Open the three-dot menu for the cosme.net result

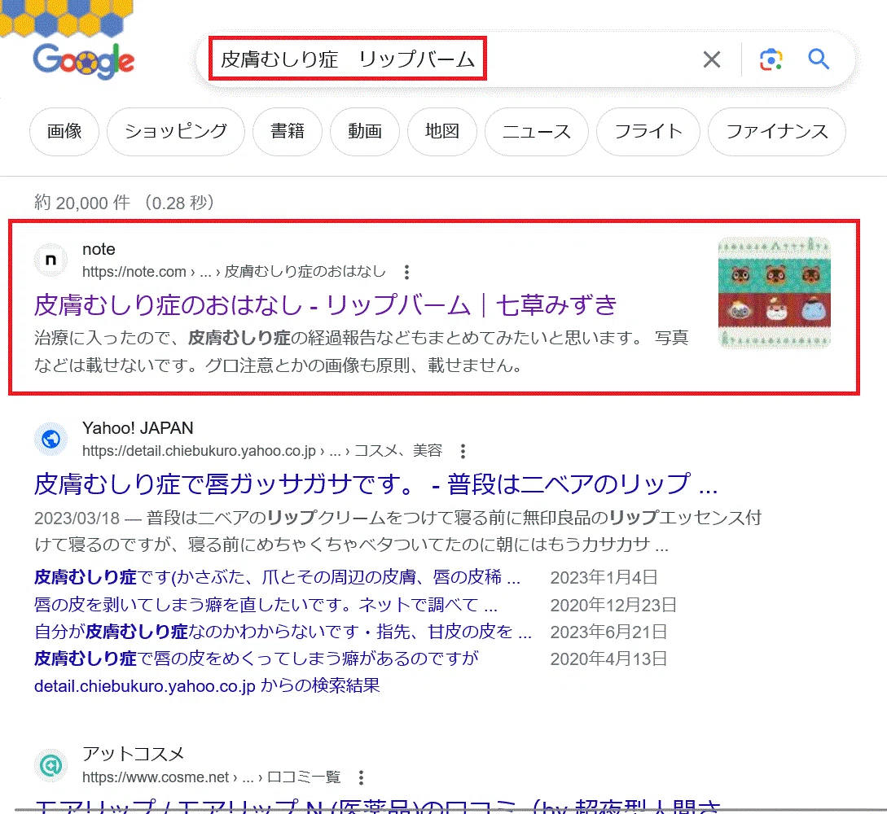pyautogui.click(x=361, y=777)
